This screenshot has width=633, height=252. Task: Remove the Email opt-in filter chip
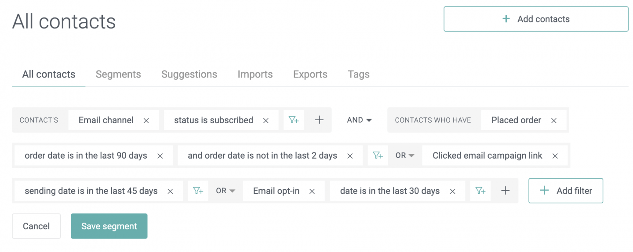(312, 192)
